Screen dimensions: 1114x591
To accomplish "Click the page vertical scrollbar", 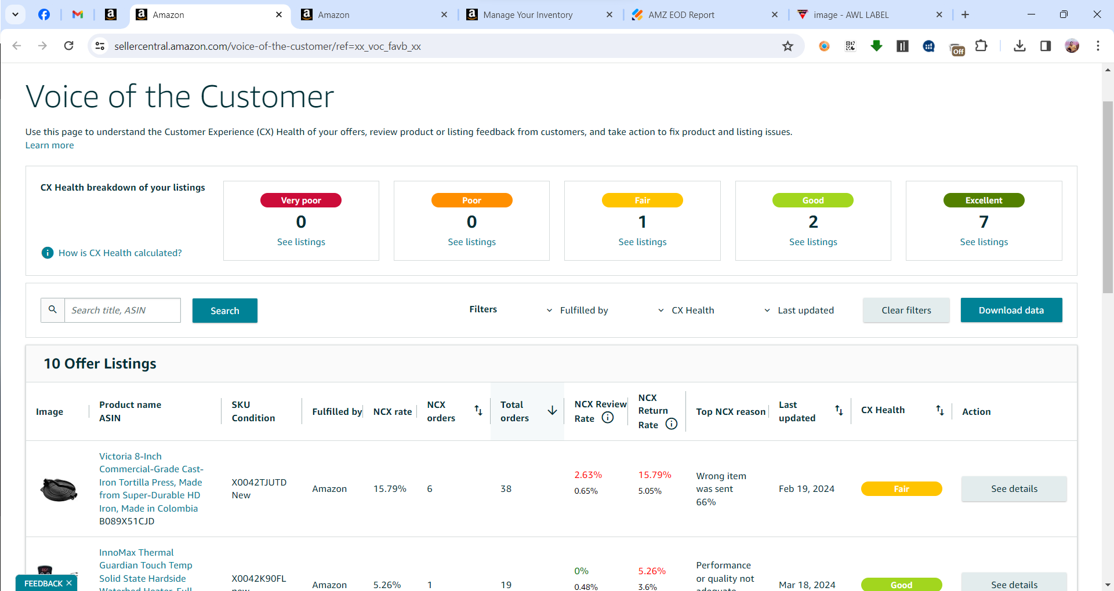I will [x=1108, y=197].
